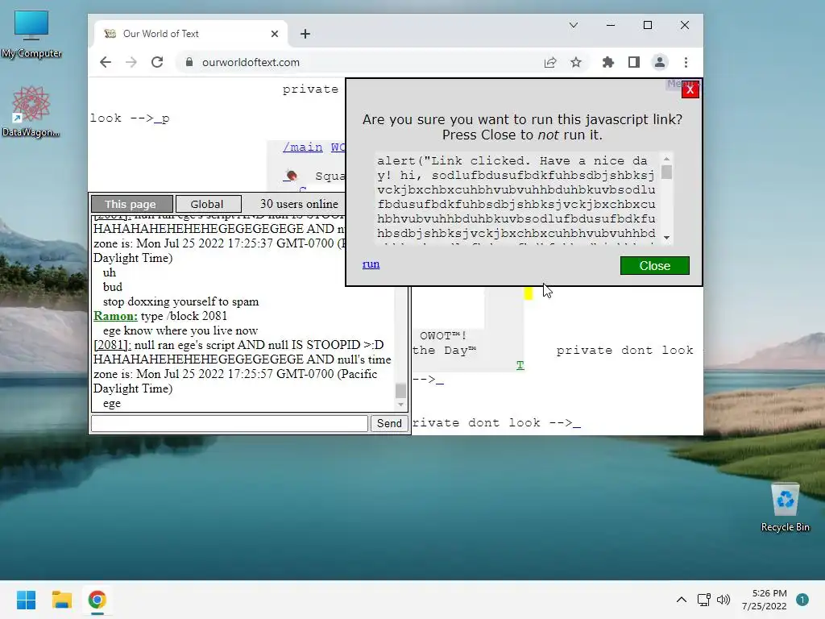Select DataWagon desktop shortcut

point(31,111)
